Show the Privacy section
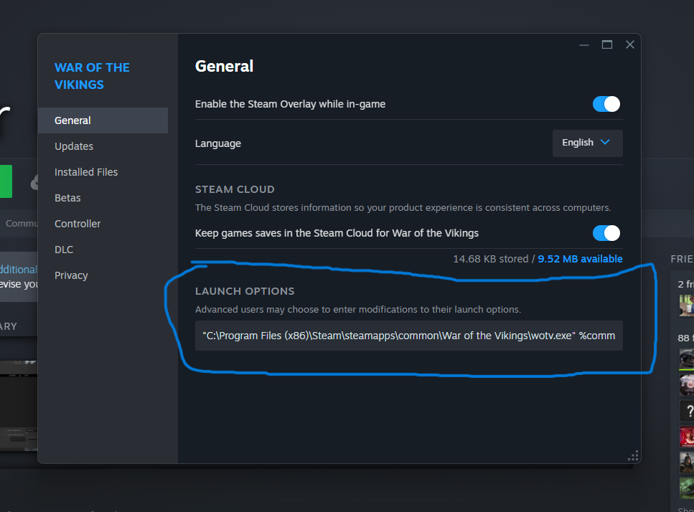The width and height of the screenshot is (694, 512). (x=71, y=275)
